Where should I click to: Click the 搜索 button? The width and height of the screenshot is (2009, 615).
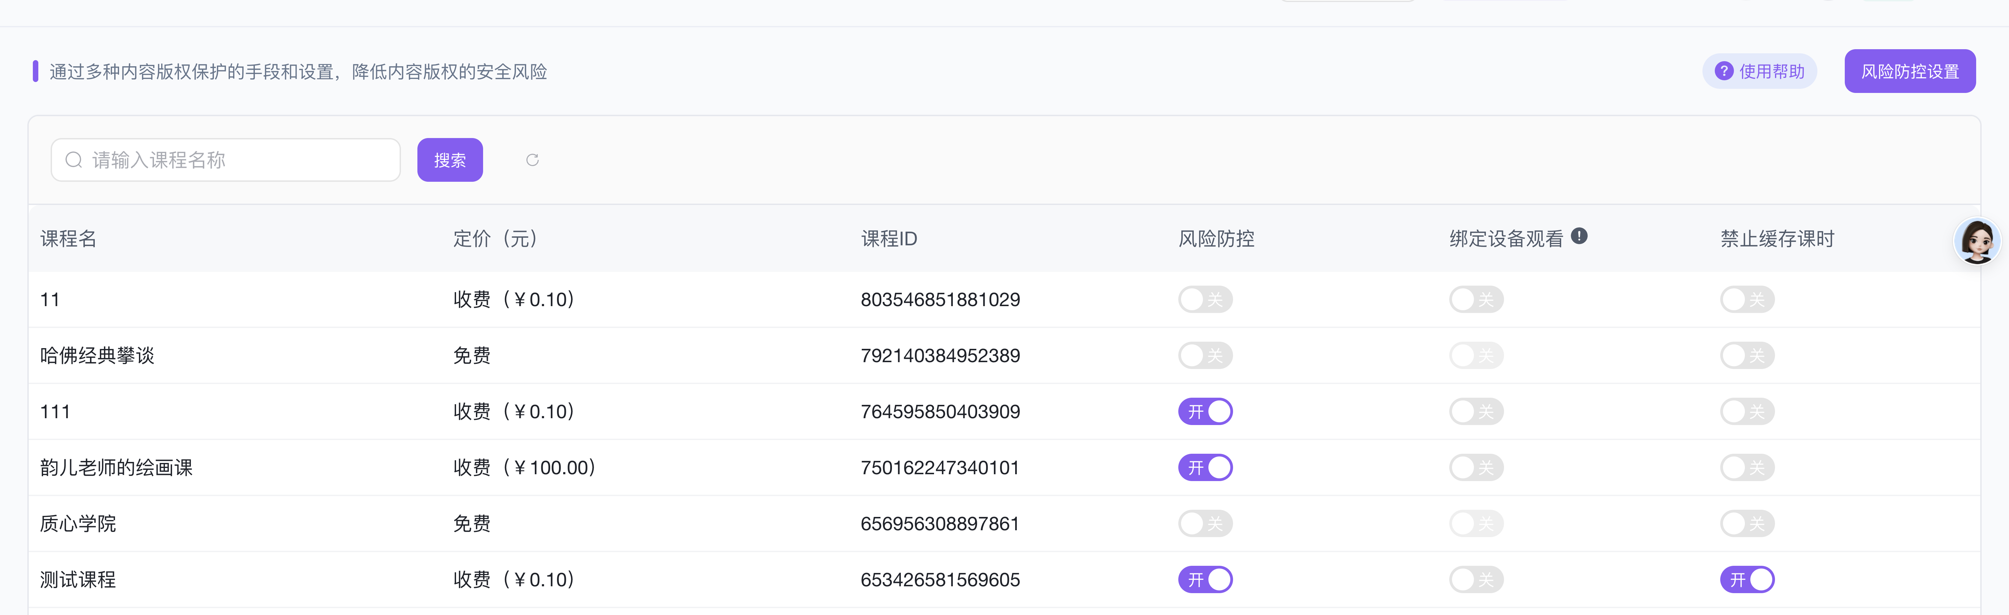[x=450, y=160]
